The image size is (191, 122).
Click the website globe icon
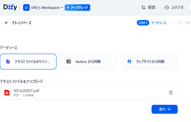(x=129, y=62)
